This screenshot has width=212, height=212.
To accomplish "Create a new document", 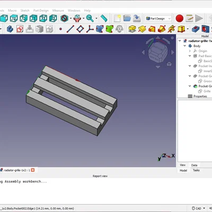I will click(x=117, y=19).
